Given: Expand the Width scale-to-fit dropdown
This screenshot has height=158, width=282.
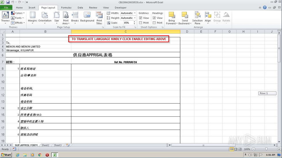Looking at the screenshot, I should point(135,13).
